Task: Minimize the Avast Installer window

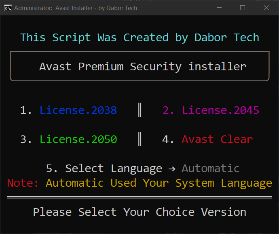Action: point(219,8)
